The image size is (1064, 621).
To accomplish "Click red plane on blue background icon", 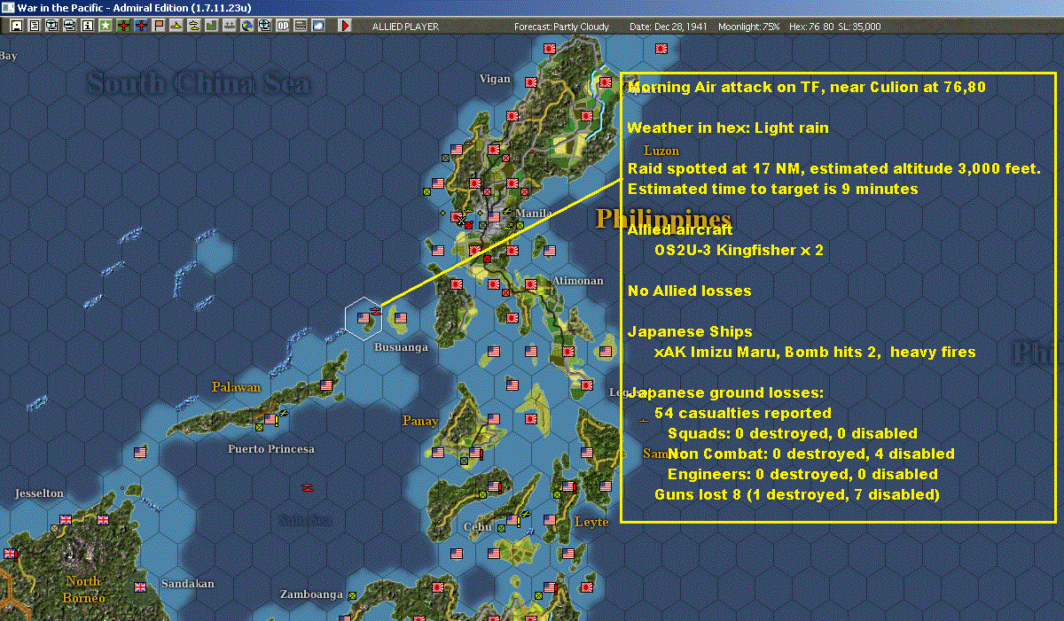I will tap(141, 26).
